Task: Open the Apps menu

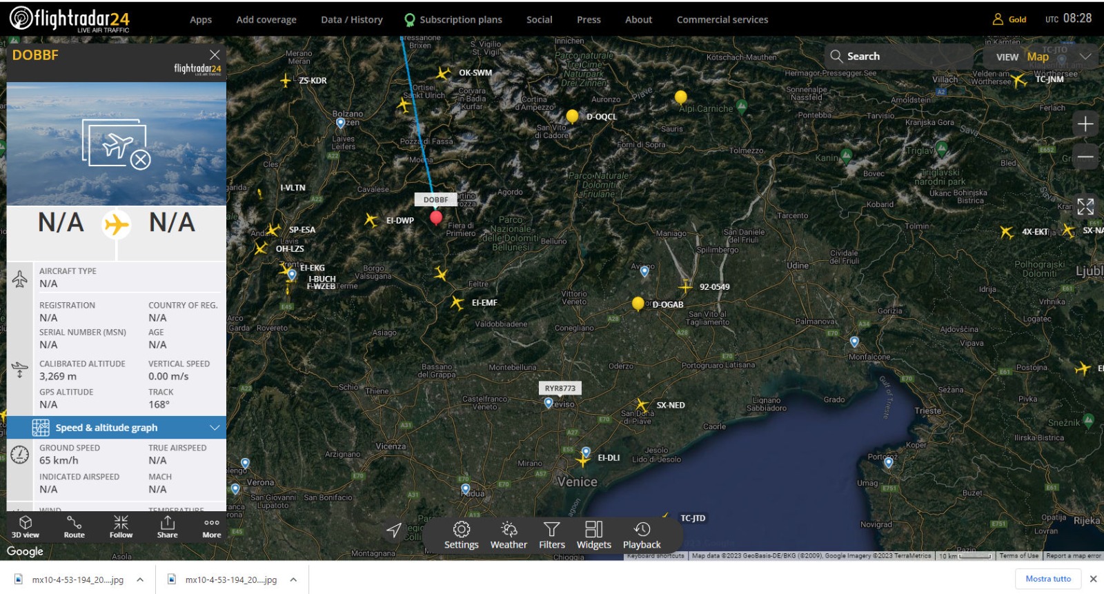Action: tap(201, 19)
